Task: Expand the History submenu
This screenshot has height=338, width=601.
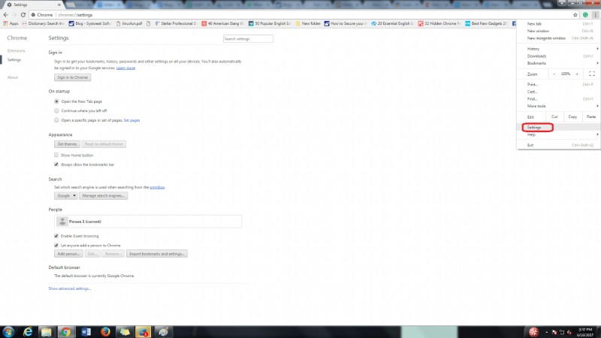Action: 559,49
